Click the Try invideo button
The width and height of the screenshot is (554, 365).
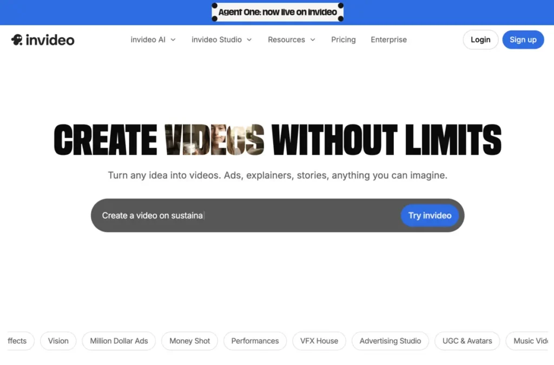point(430,215)
